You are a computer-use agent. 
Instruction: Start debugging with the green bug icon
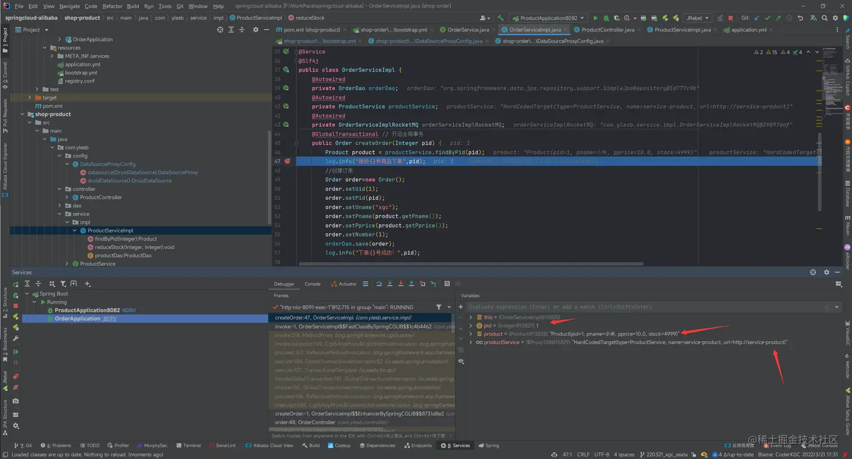[606, 18]
